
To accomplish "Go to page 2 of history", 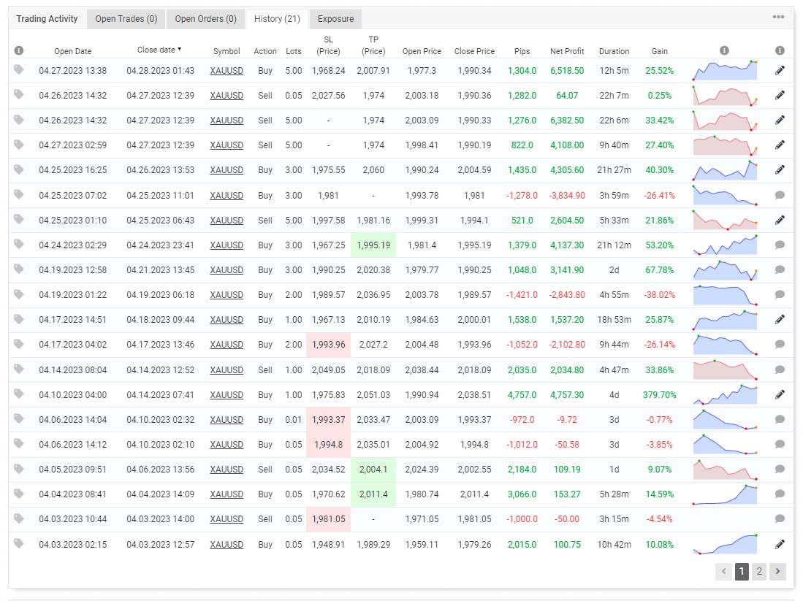I will point(759,571).
